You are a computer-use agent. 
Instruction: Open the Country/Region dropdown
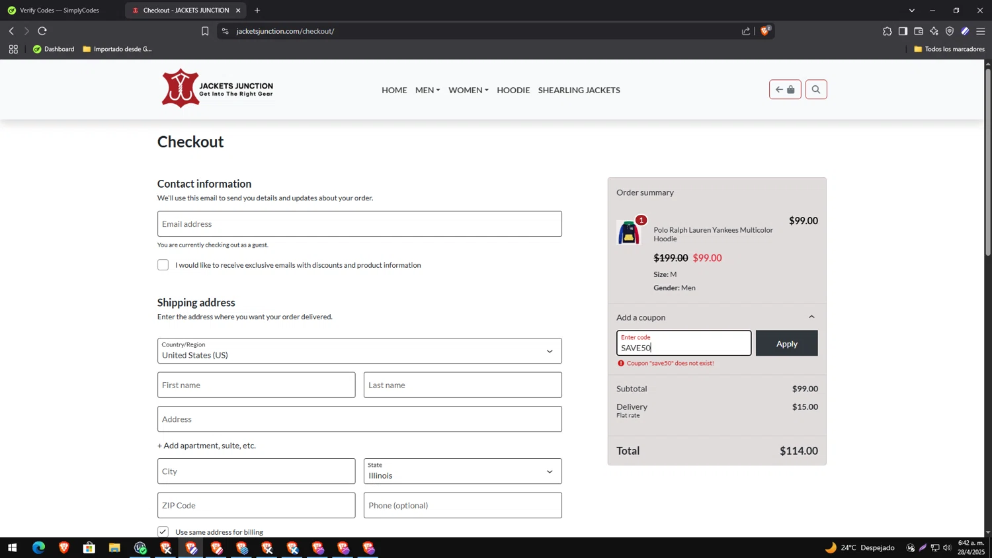[360, 351]
